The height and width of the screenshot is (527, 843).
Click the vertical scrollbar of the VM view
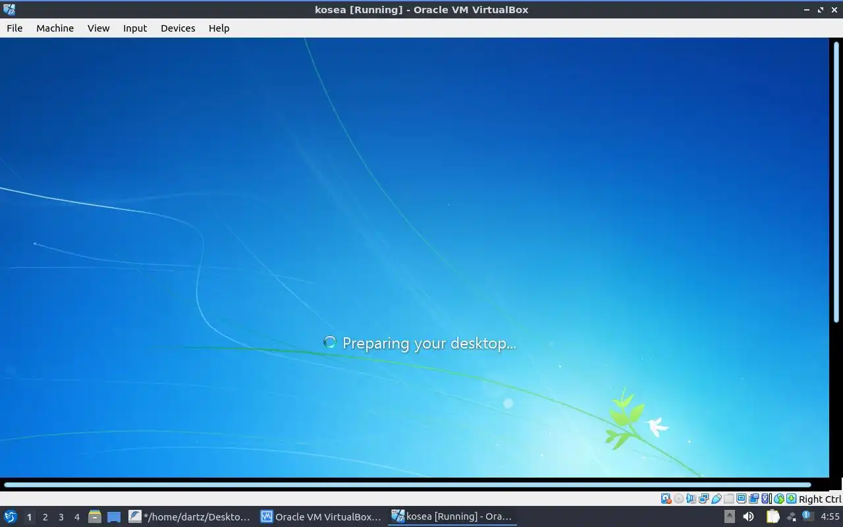tap(836, 181)
